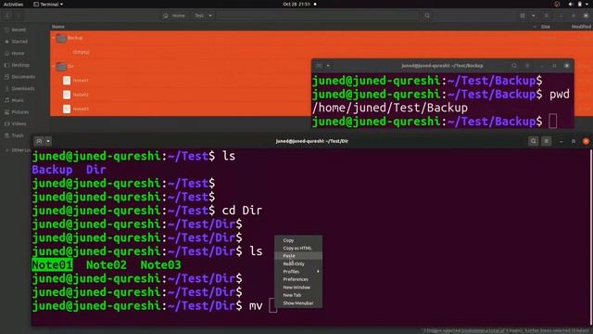Click new tab icon in Test/Backup terminal
The width and height of the screenshot is (593, 334).
(x=319, y=66)
